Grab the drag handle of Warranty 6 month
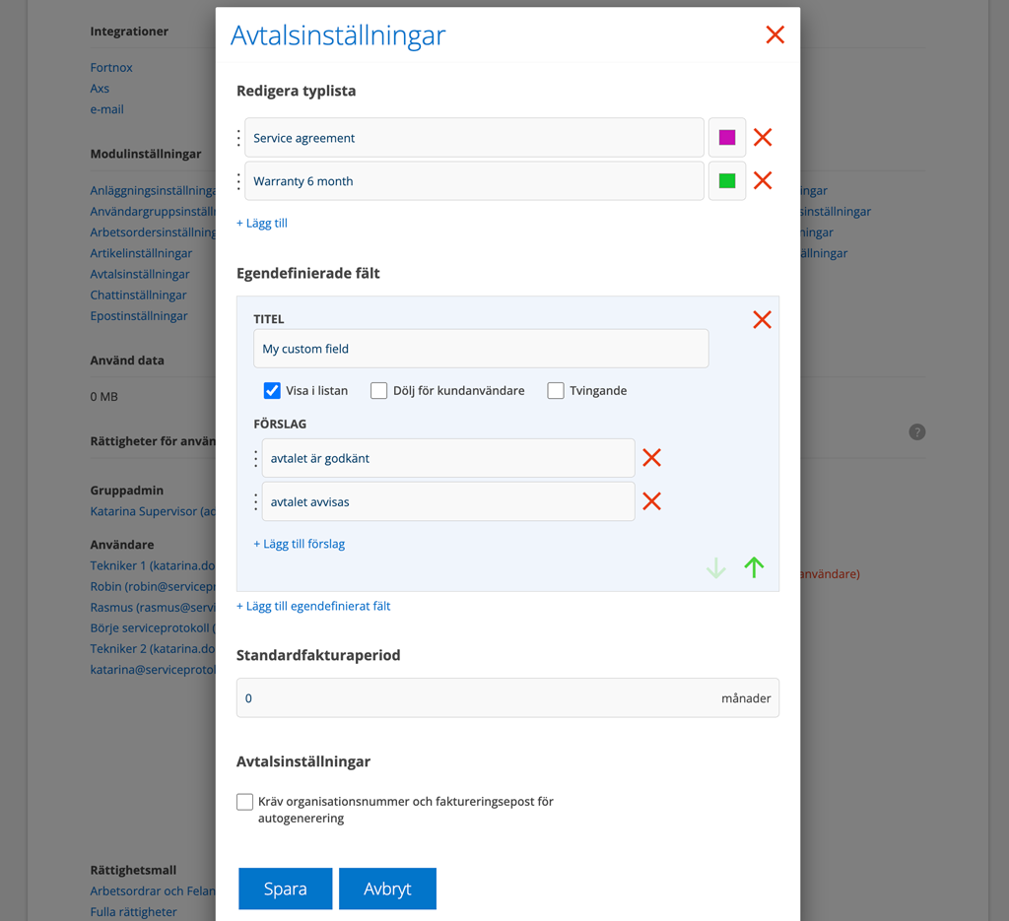1009x921 pixels. point(238,181)
